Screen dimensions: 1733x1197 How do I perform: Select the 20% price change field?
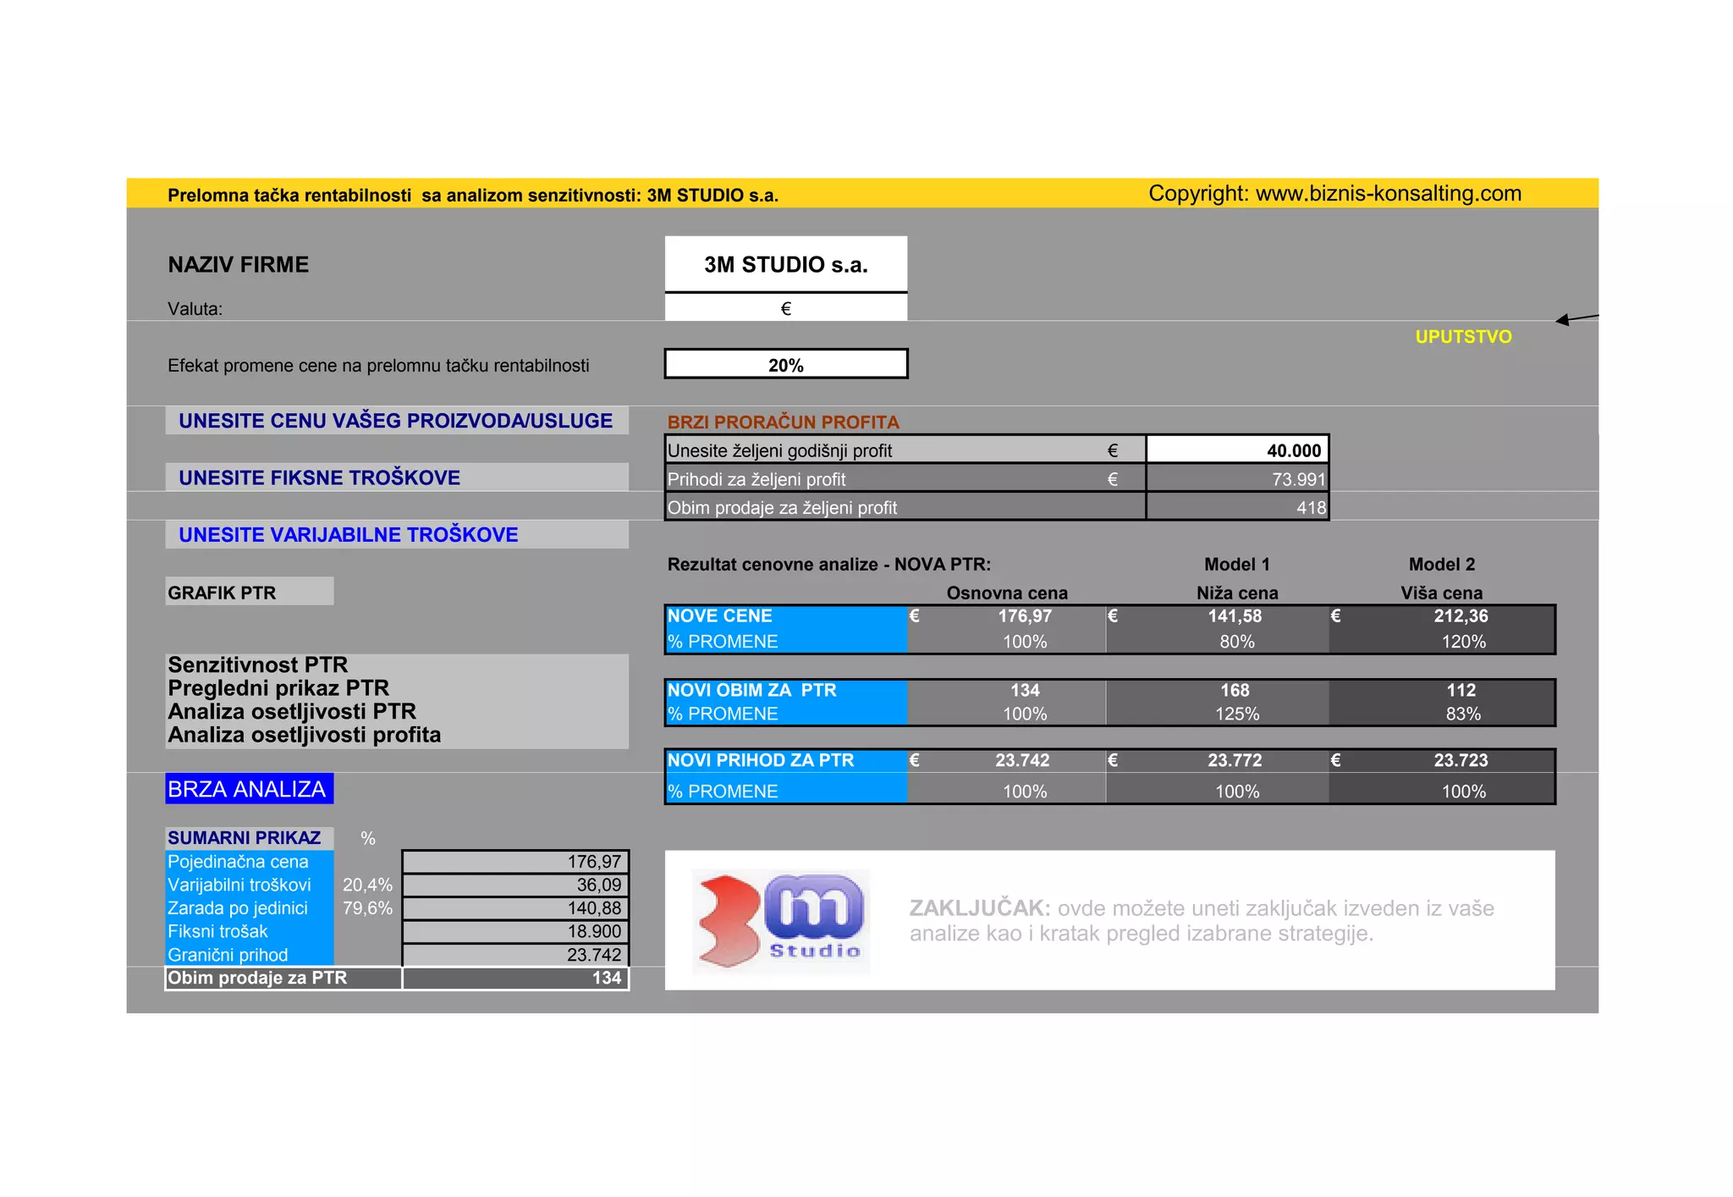pos(786,365)
